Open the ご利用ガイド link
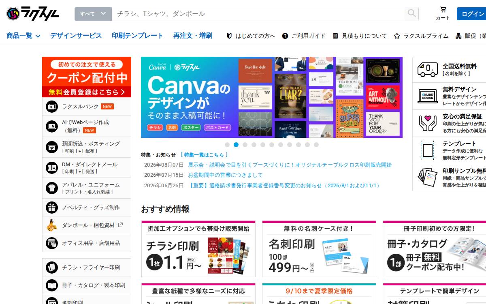 [308, 36]
